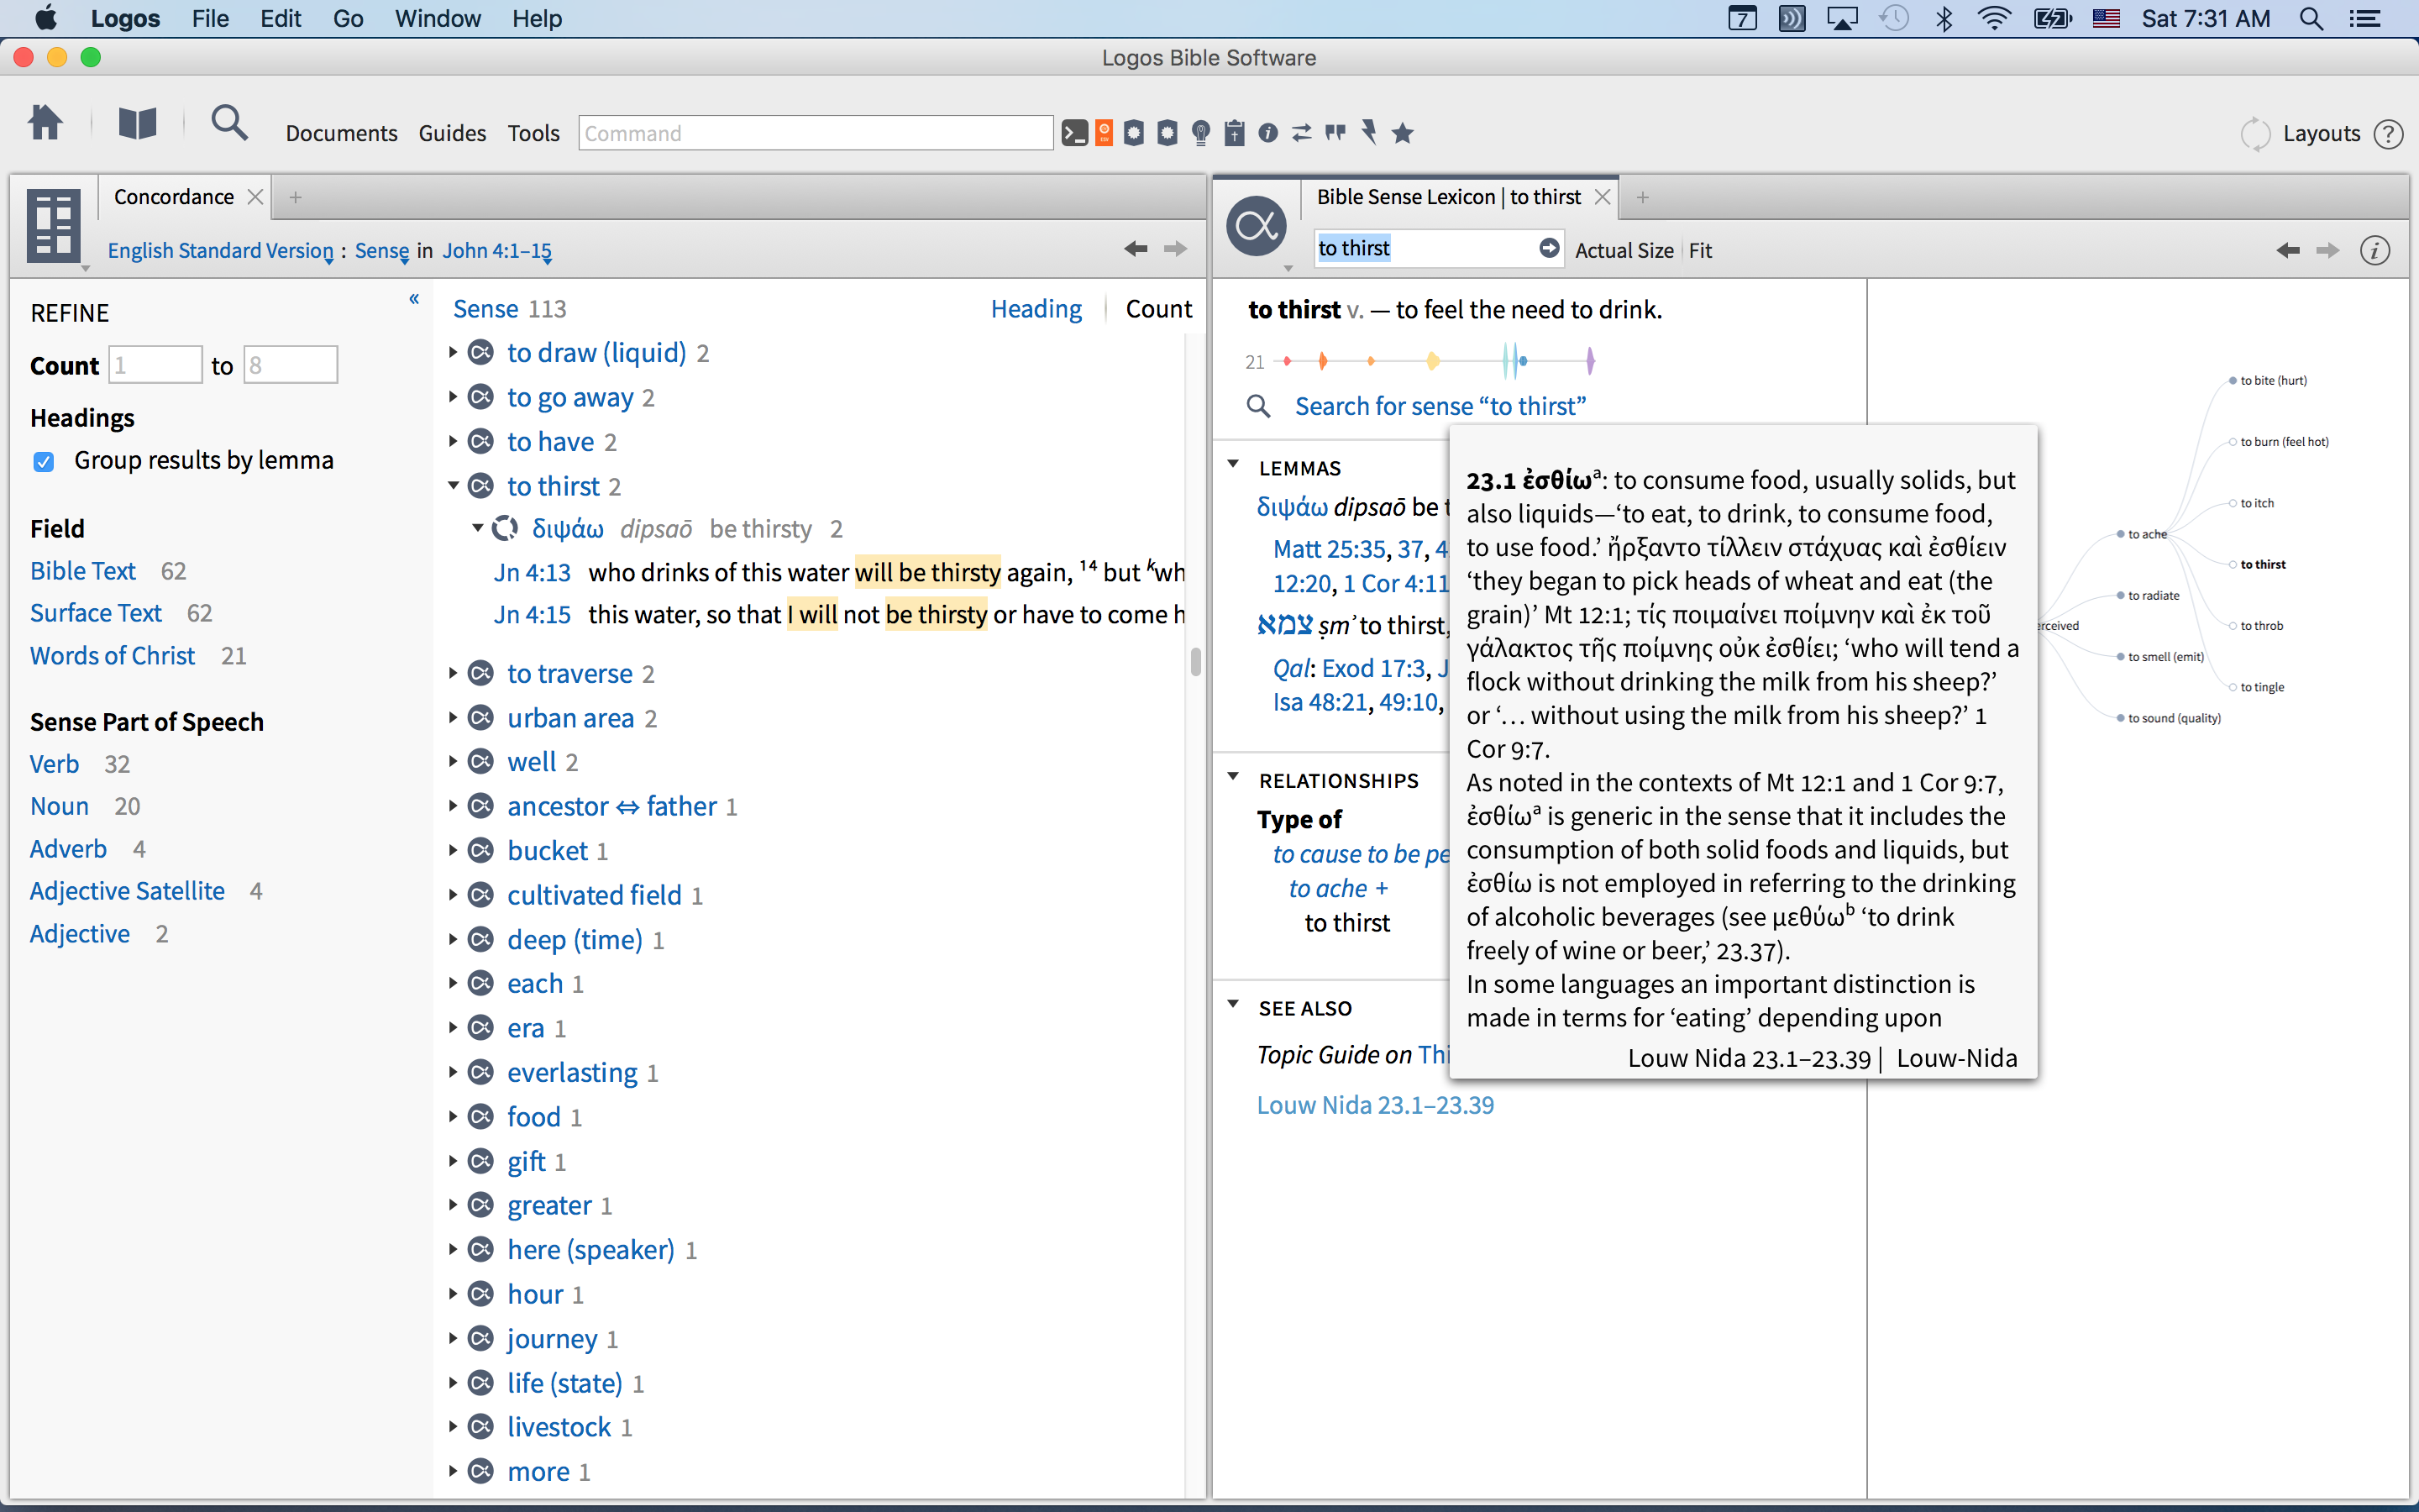Open the Search magnifier in toolbar

tap(229, 123)
